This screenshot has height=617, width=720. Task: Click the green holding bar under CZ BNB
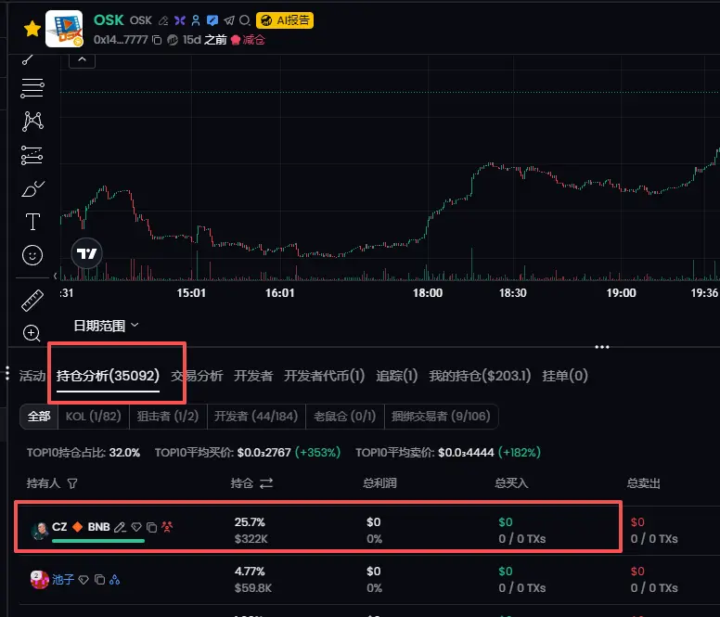tap(98, 541)
